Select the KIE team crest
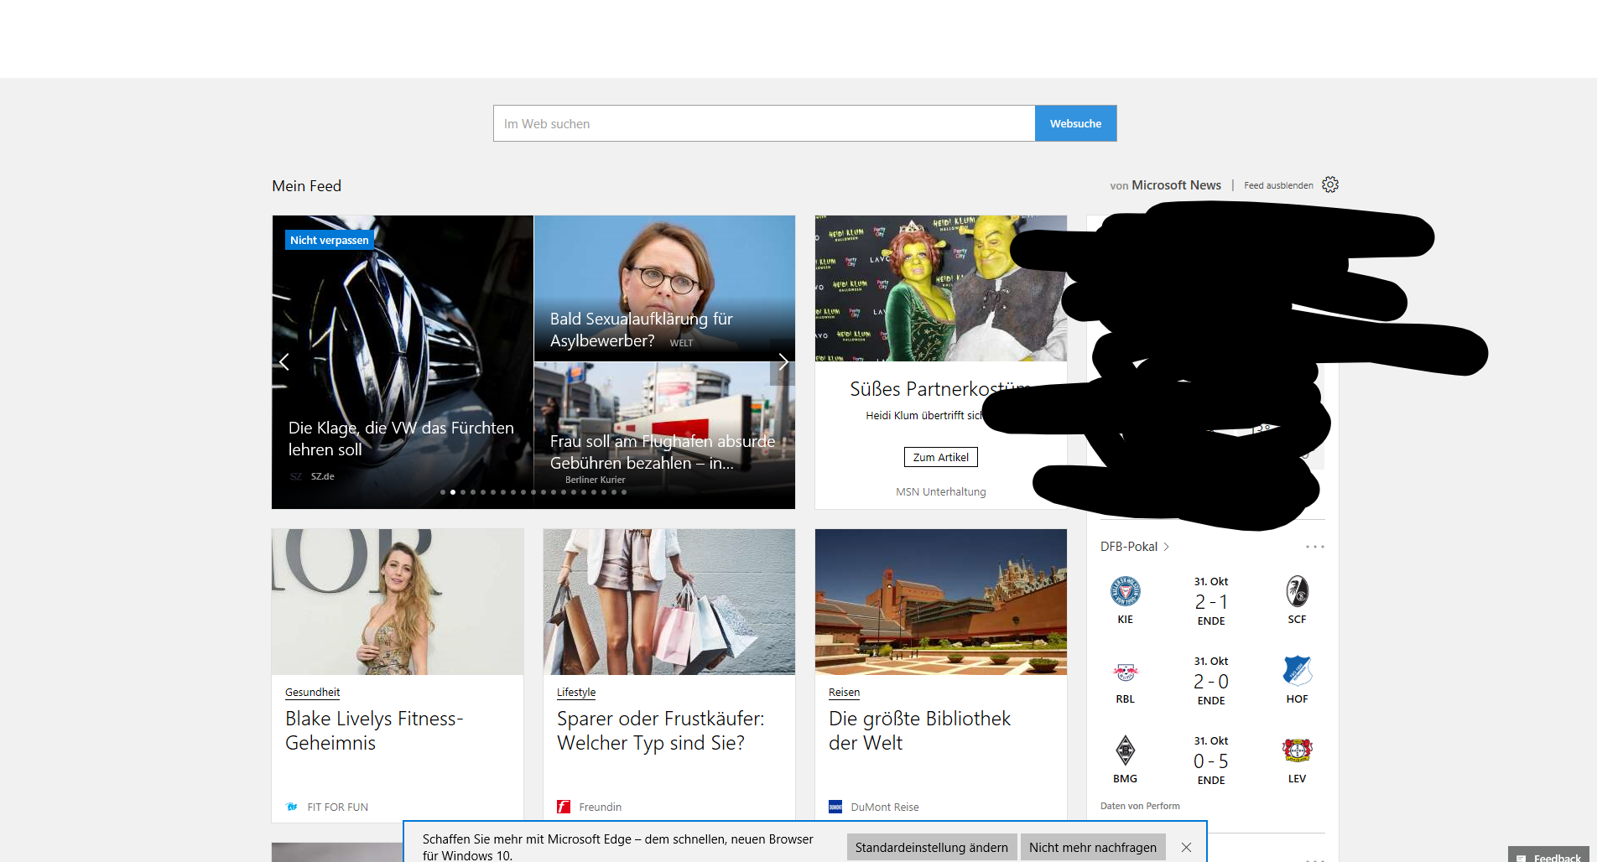 (x=1125, y=591)
